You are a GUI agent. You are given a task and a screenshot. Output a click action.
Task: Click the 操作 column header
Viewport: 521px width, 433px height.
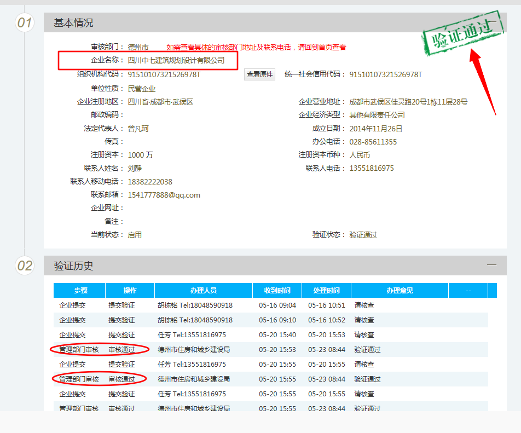pos(130,291)
